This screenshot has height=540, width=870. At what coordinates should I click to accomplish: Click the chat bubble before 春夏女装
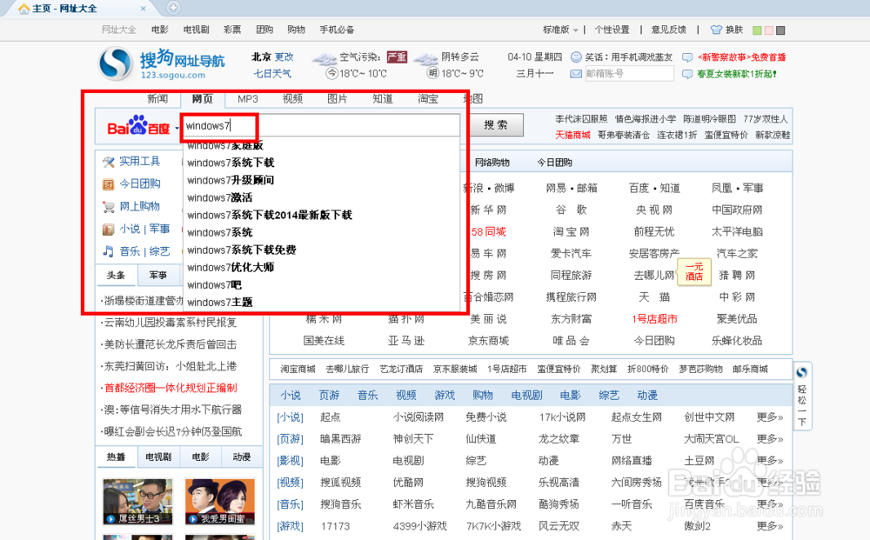[x=687, y=74]
